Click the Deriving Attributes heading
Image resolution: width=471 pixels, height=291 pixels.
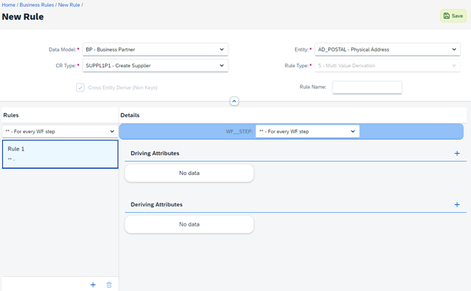[x=157, y=204]
